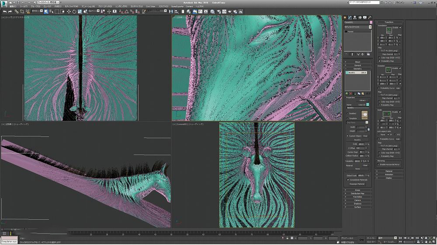The width and height of the screenshot is (437, 245).
Task: Activate the Select and Rotate tool
Action: click(74, 11)
